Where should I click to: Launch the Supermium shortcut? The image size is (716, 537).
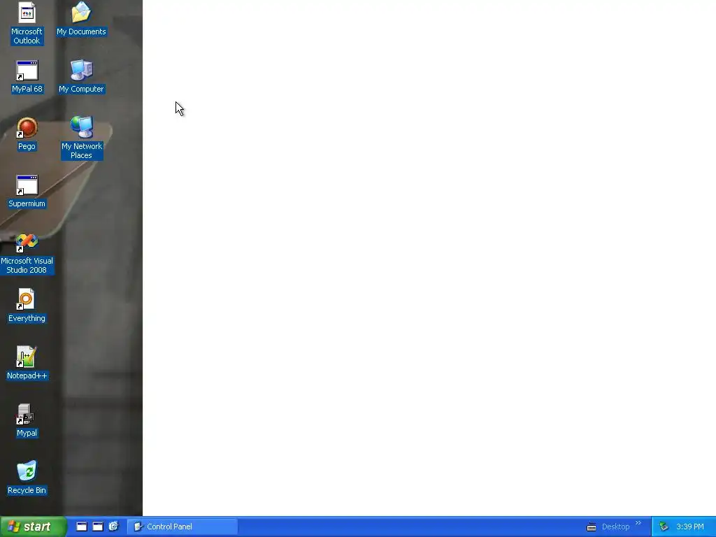[x=27, y=192]
